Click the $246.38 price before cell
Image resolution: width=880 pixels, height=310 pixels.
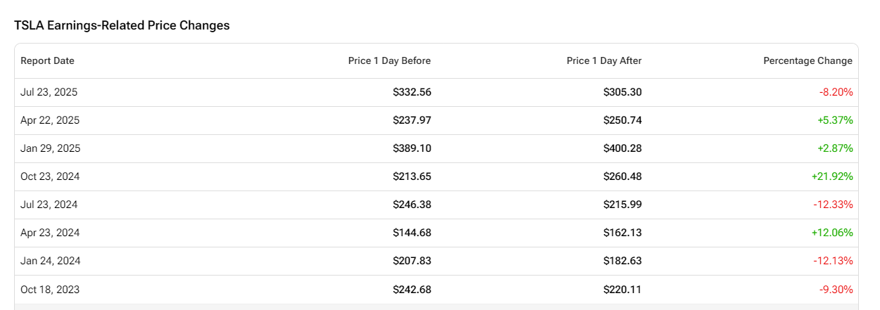point(412,205)
